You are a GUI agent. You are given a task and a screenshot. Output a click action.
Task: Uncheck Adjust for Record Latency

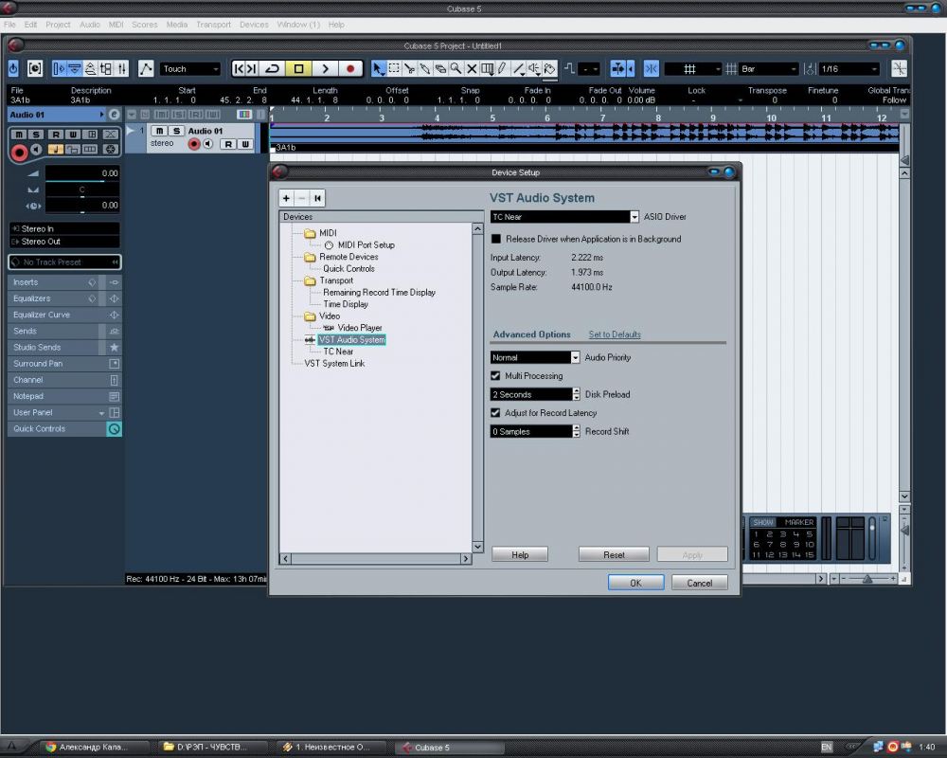click(496, 413)
